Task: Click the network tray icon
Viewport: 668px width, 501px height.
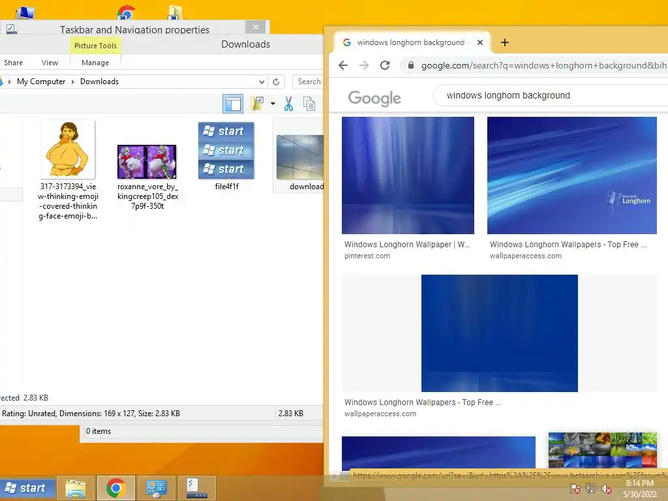Action: (591, 489)
